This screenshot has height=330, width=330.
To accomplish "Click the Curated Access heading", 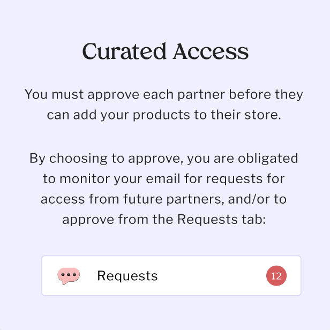I will click(x=165, y=51).
